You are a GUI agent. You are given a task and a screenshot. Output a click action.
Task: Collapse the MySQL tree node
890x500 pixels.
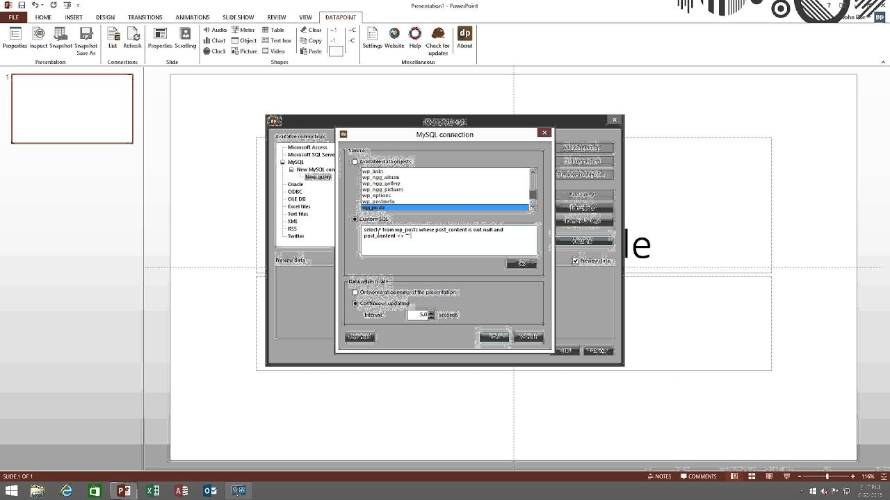coord(283,162)
